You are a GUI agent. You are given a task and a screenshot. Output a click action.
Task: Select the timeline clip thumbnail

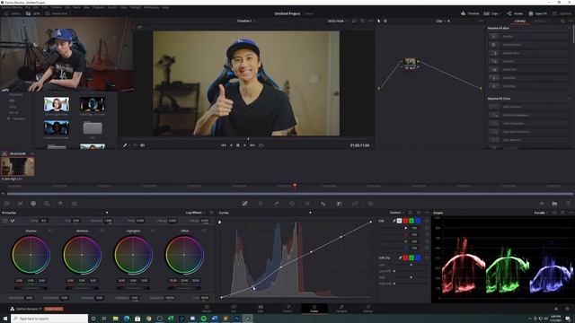18,167
